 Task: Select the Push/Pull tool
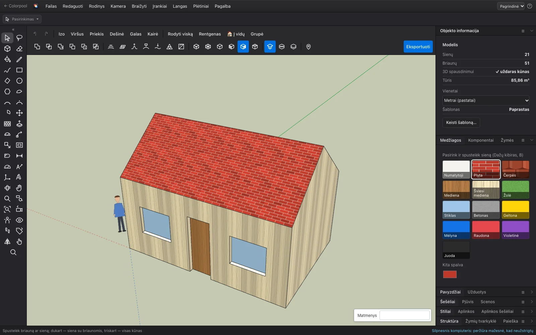(19, 124)
